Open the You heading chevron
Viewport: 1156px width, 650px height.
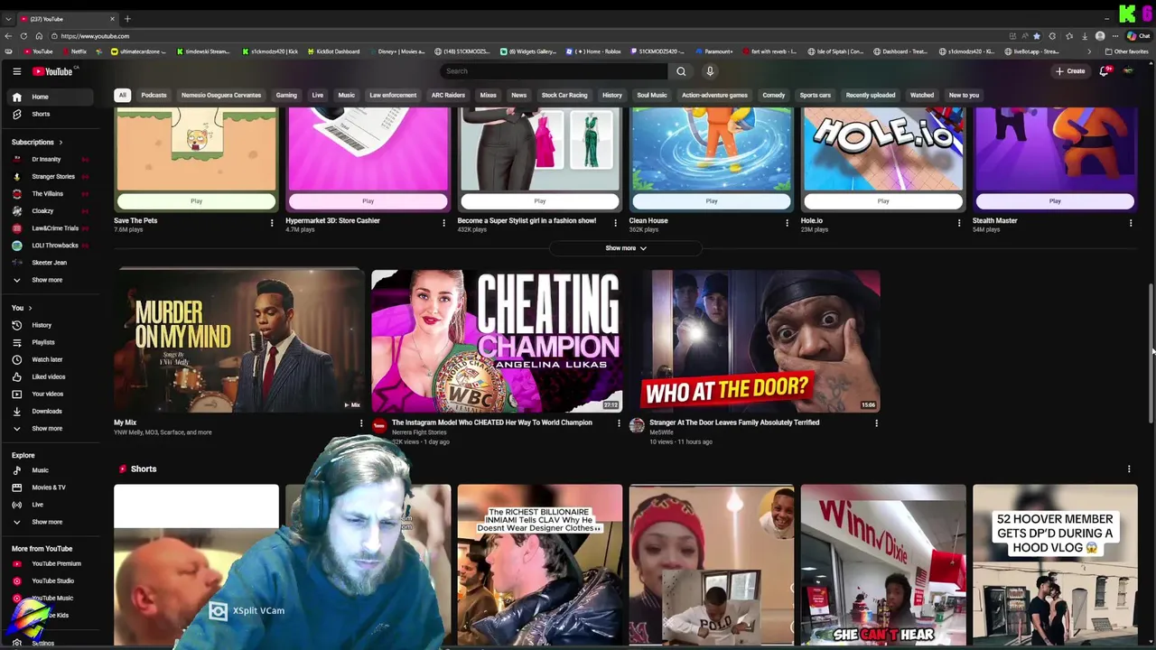click(30, 309)
